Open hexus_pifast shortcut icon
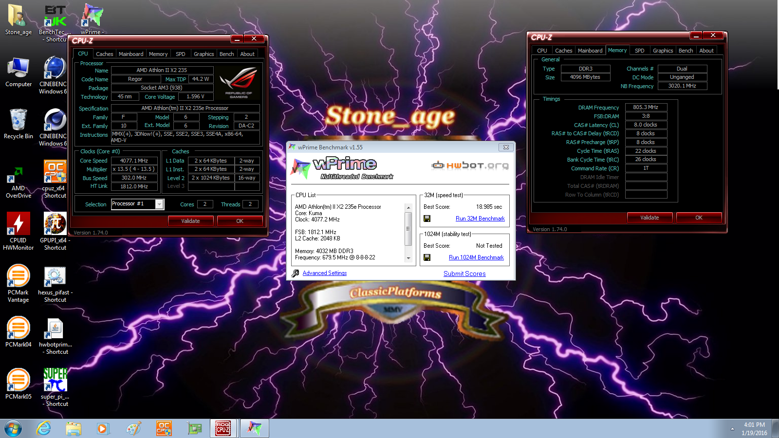This screenshot has width=779, height=438. tap(55, 285)
